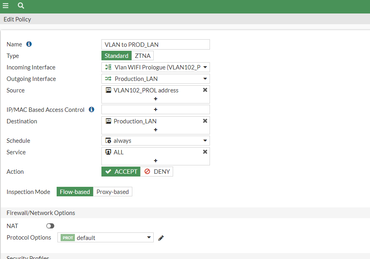This screenshot has height=259, width=370.
Task: Select Standard policy type
Action: [116, 56]
